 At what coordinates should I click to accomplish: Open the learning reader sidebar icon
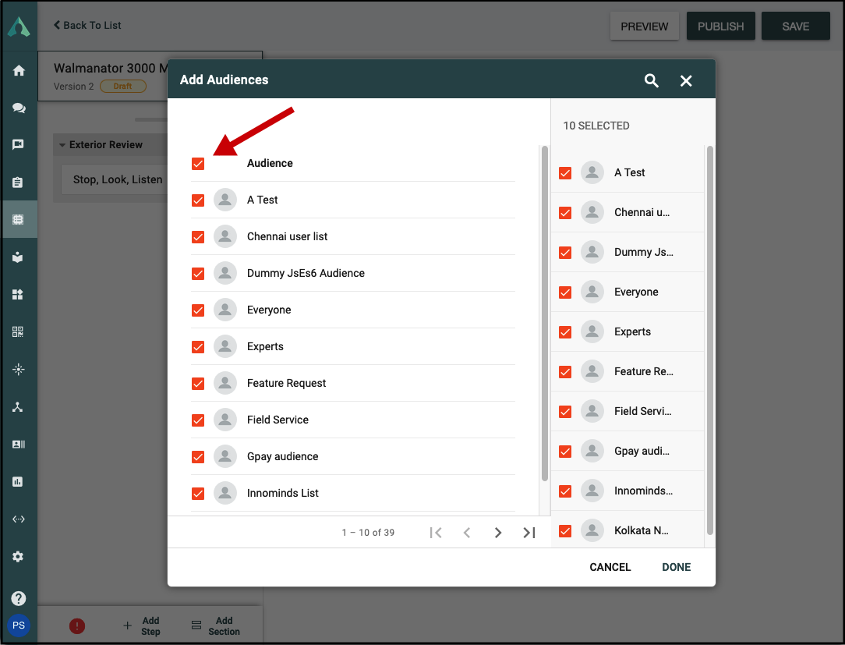pyautogui.click(x=18, y=257)
